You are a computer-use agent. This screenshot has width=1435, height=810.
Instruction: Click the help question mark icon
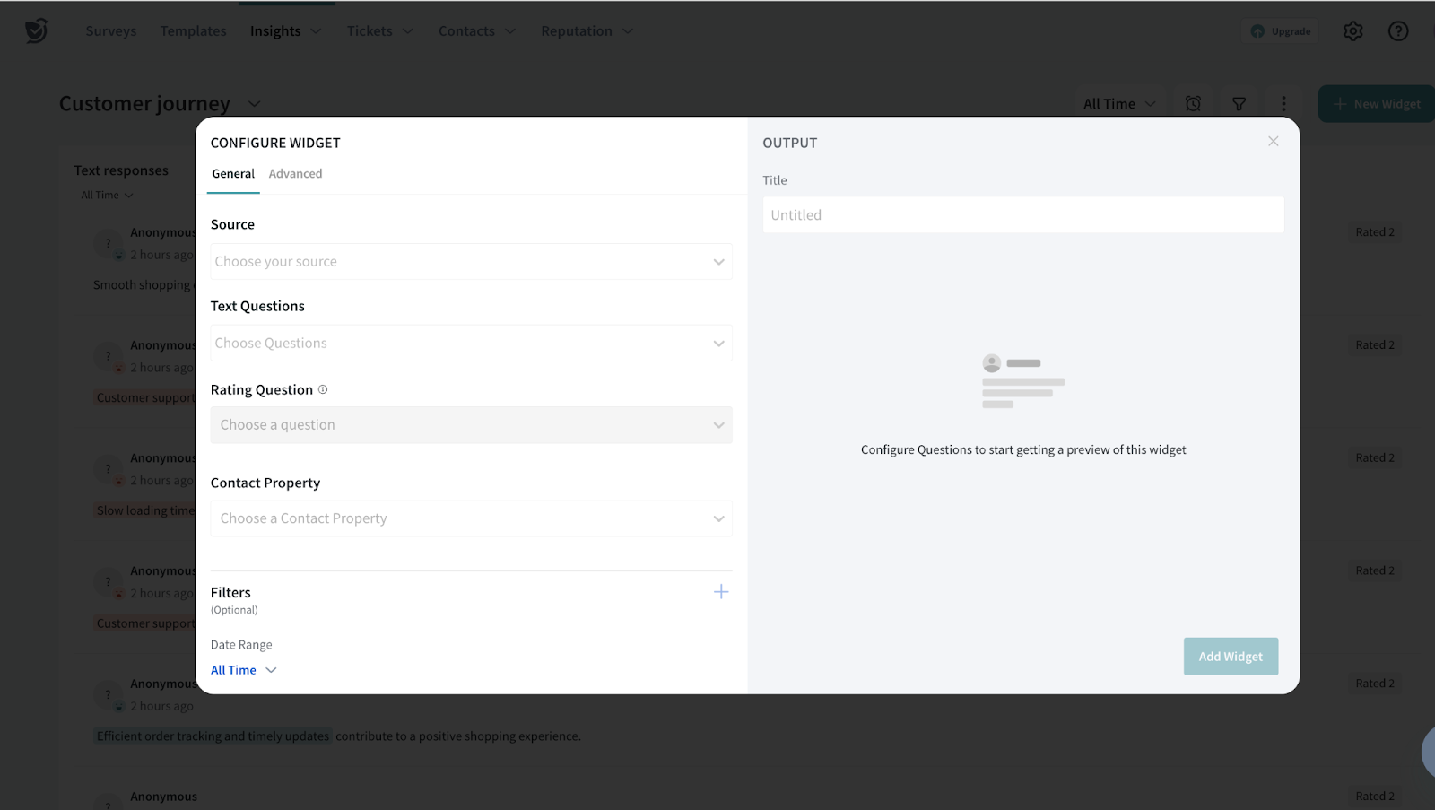click(1397, 31)
